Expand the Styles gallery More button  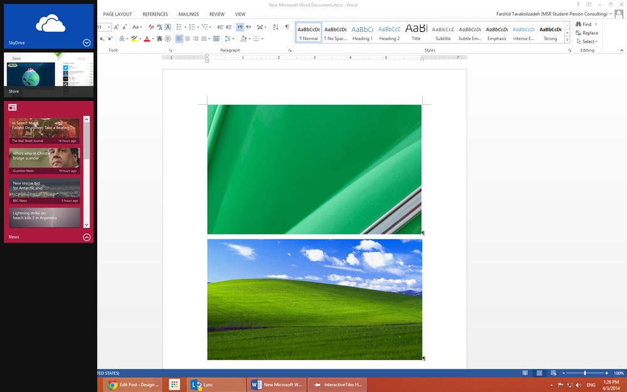(x=567, y=40)
